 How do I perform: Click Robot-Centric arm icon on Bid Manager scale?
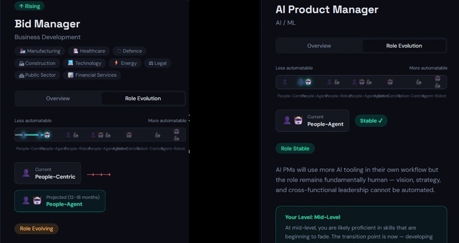pos(157,135)
